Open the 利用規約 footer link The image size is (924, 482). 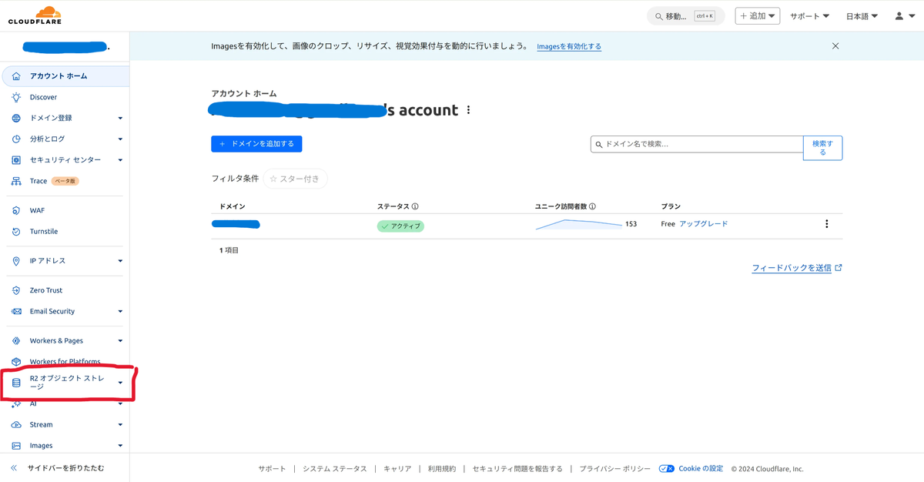click(x=442, y=469)
